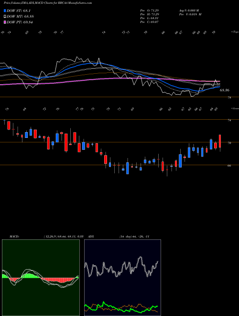Click the magenta DOW PT legend swatch
This screenshot has width=239, height=316.
point(5,22)
